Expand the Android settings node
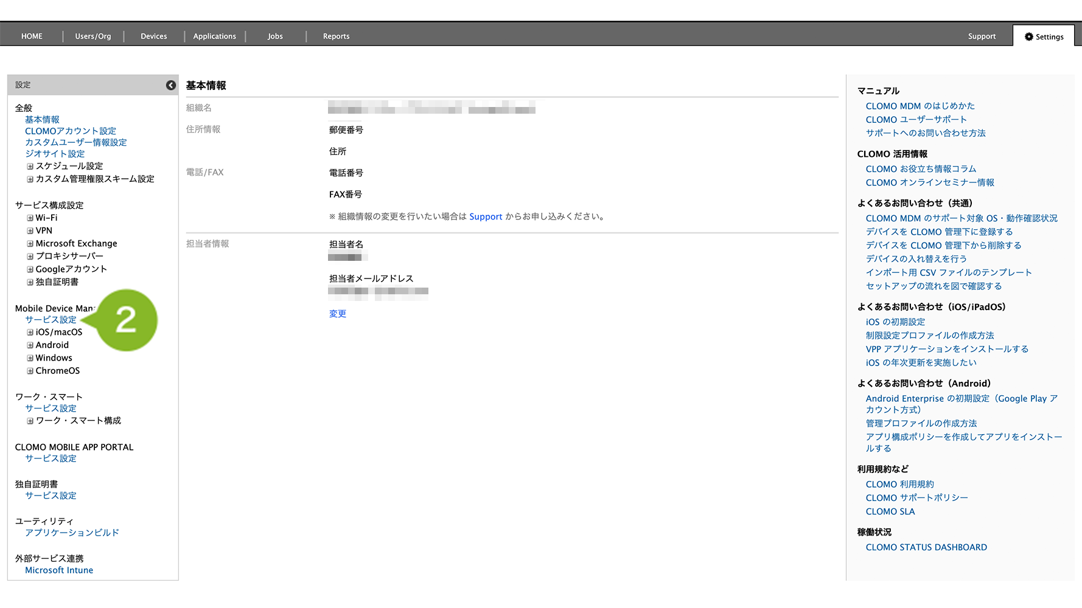Screen dimensions: 1082x608 (30, 345)
